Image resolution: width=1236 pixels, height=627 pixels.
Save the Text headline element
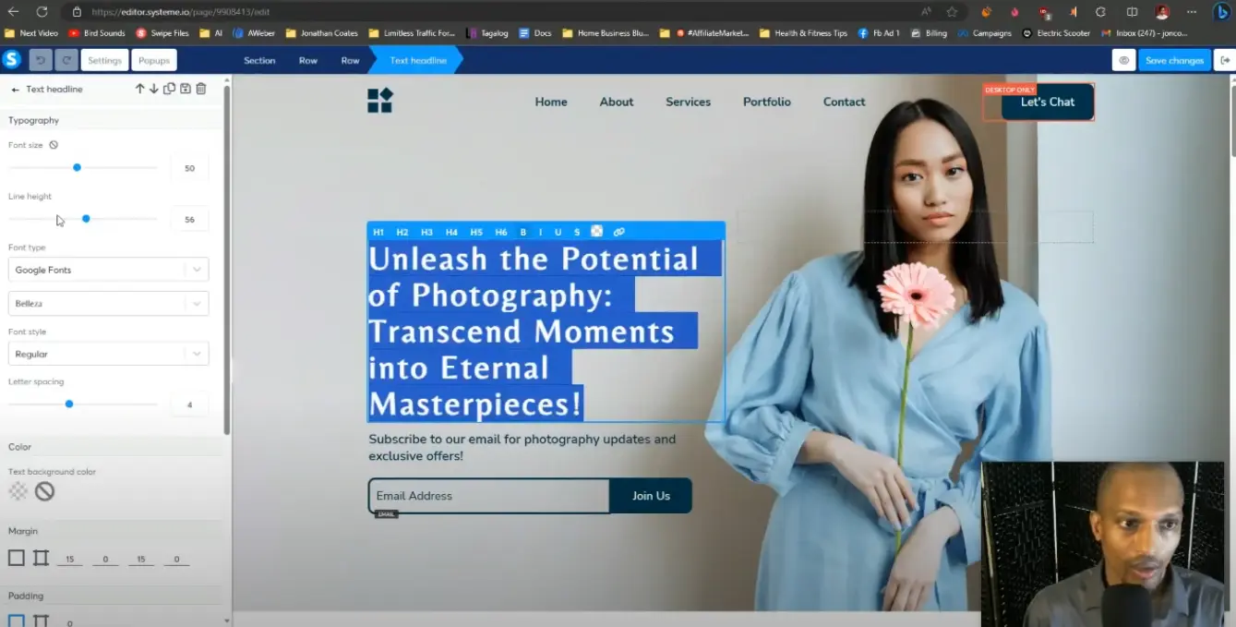185,89
